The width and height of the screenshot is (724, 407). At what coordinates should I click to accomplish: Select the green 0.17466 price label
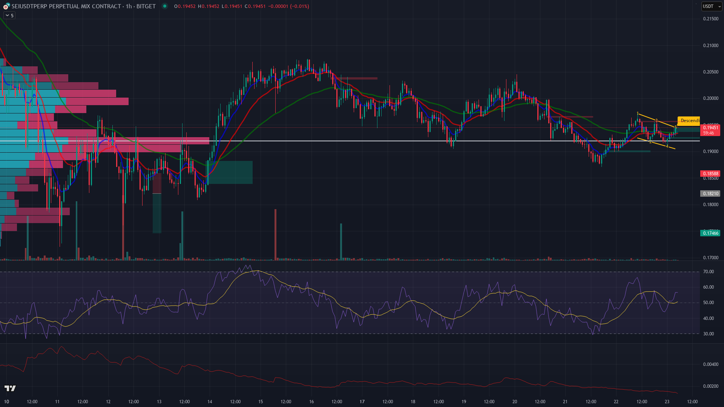(710, 233)
